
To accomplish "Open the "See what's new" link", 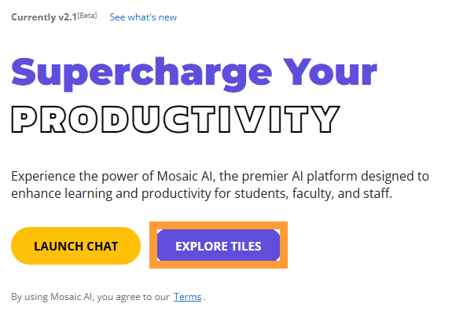I will 143,17.
